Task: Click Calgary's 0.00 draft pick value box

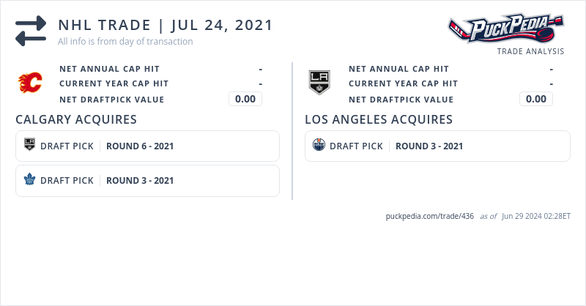Action: [245, 99]
